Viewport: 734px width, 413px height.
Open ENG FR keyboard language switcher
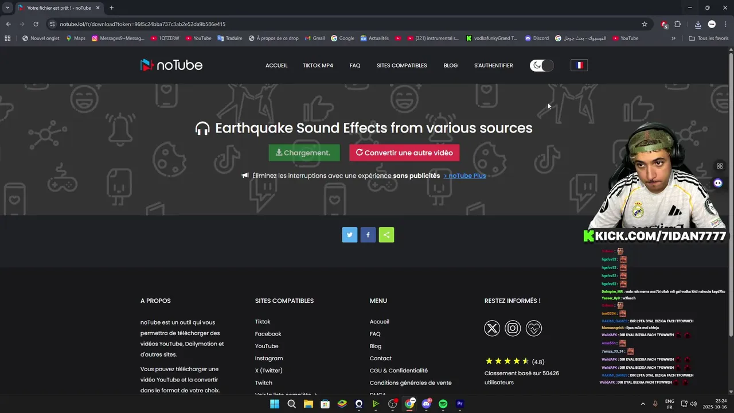tap(669, 404)
